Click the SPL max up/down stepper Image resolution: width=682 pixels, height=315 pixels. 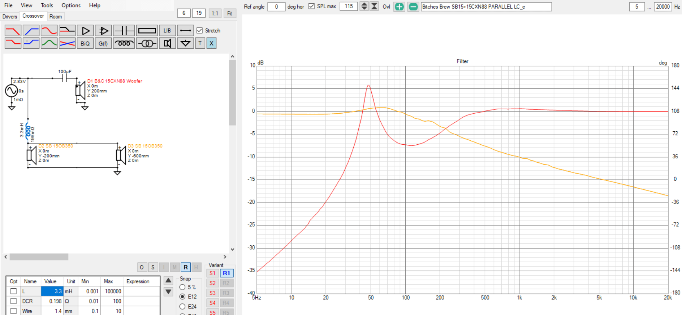[x=364, y=6]
